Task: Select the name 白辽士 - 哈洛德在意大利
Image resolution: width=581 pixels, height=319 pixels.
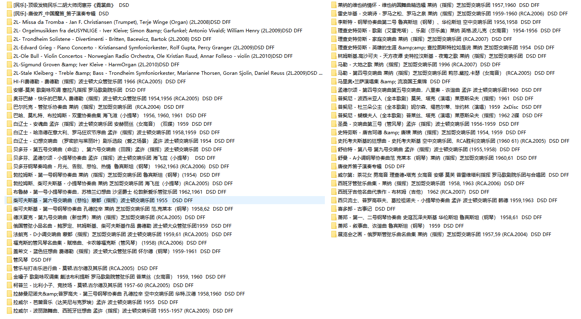Action: tap(117, 132)
